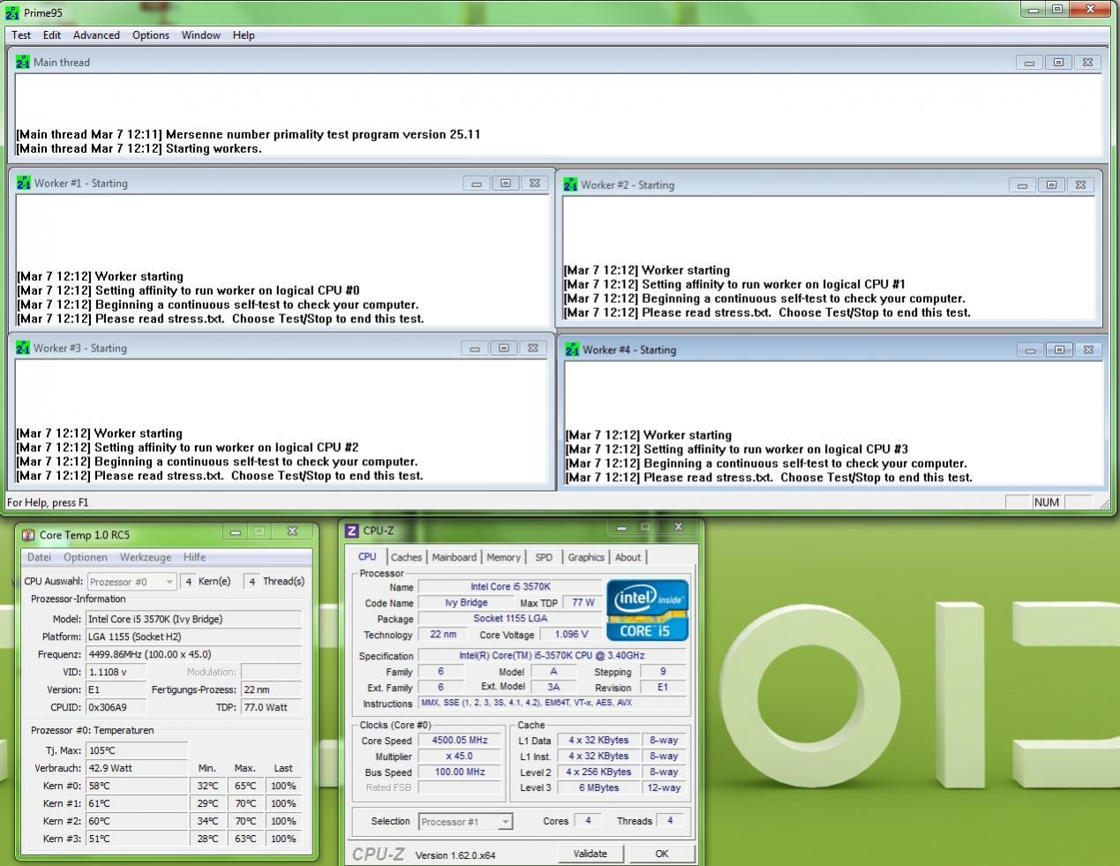The image size is (1120, 866).
Task: Maximize the Main thread child window
Action: [1058, 63]
